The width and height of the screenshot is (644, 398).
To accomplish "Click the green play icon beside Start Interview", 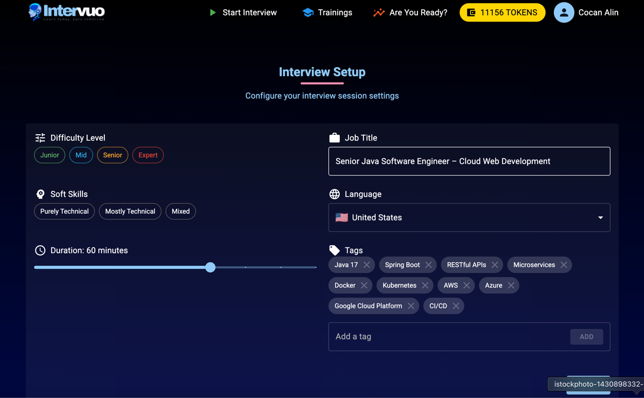I will pos(213,12).
